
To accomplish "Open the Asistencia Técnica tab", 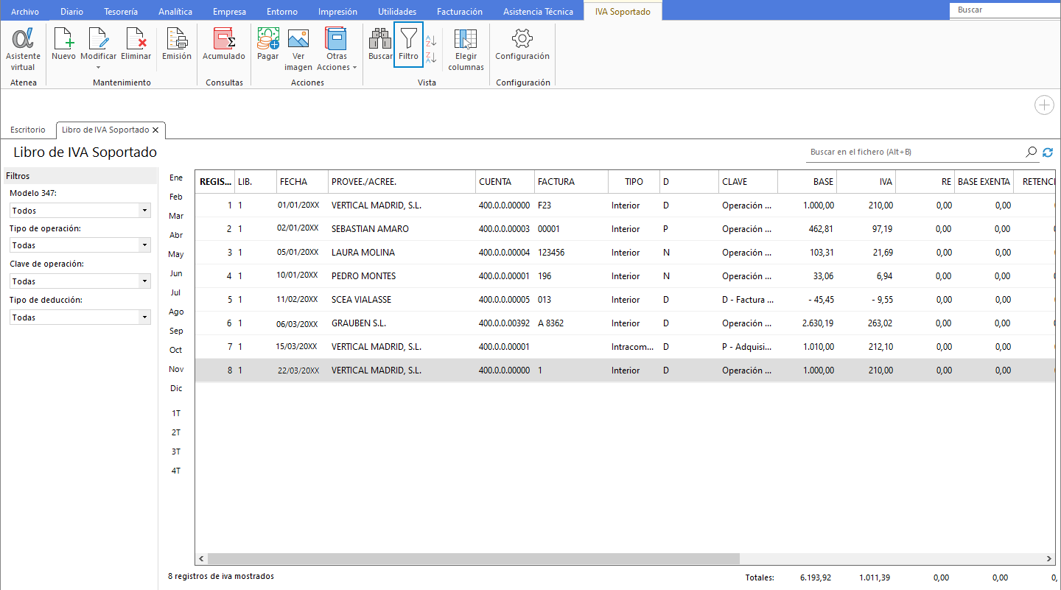I will click(538, 11).
